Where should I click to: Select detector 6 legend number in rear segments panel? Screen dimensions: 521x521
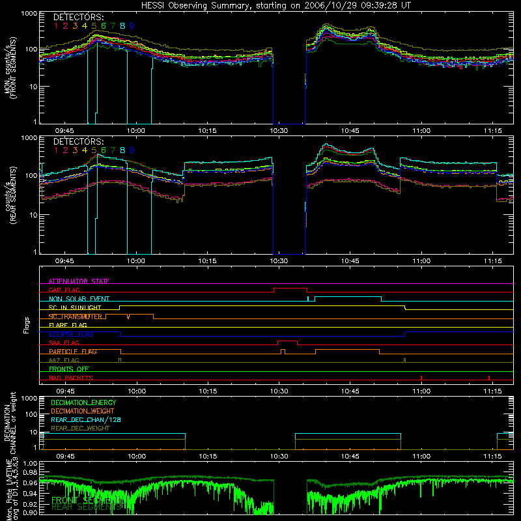coord(104,150)
